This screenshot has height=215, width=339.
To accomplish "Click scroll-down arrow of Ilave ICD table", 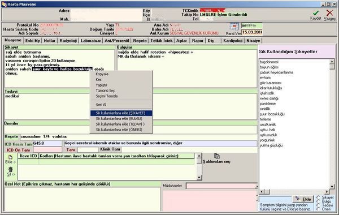I will [199, 178].
